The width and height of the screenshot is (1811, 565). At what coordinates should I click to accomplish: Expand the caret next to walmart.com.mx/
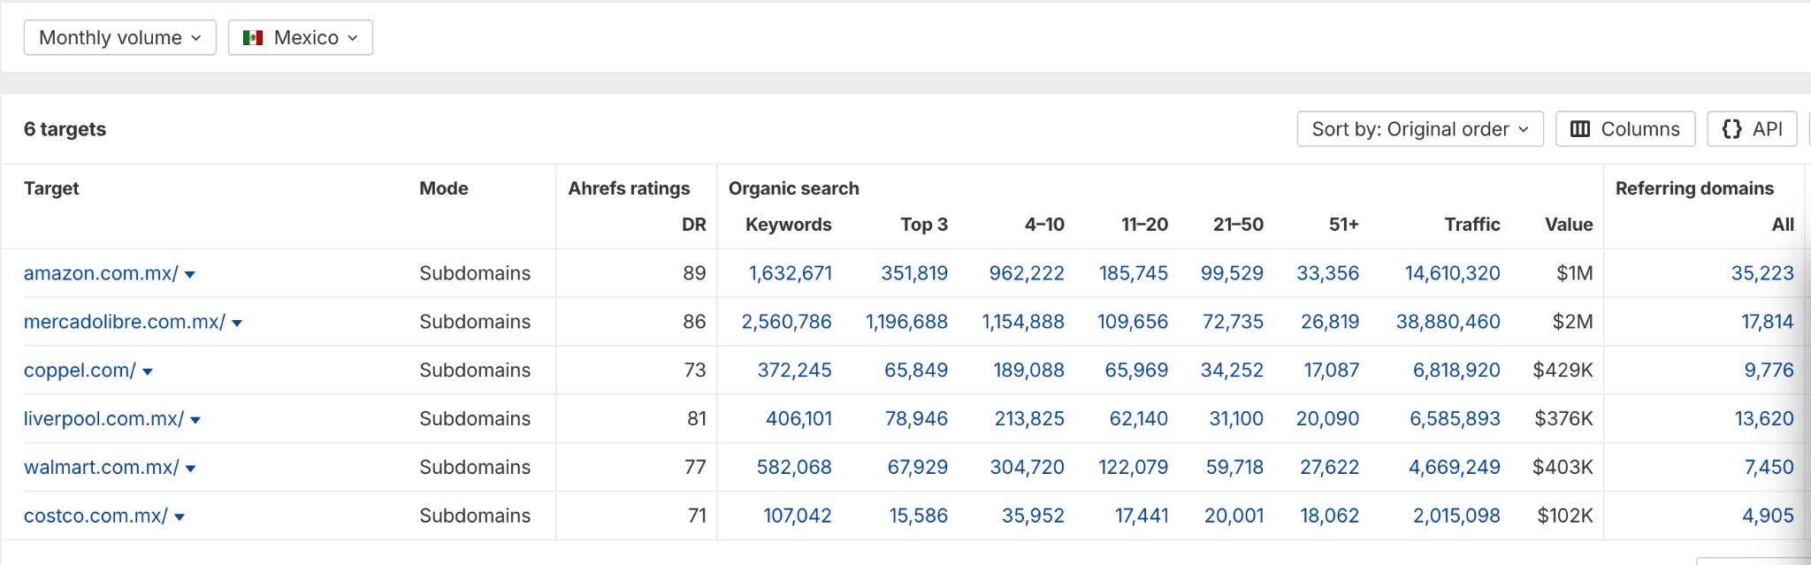[191, 470]
